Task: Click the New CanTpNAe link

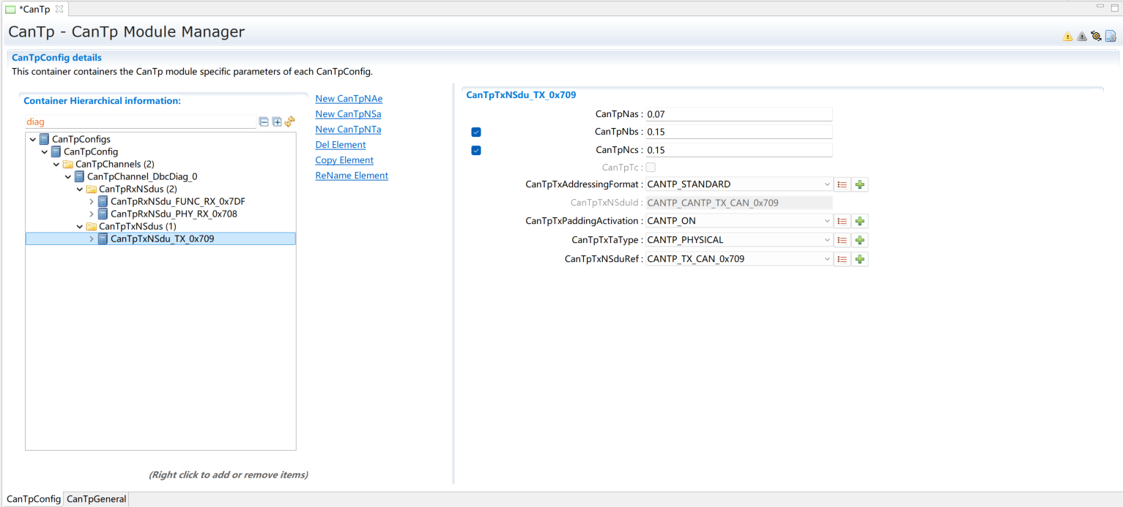Action: coord(349,99)
